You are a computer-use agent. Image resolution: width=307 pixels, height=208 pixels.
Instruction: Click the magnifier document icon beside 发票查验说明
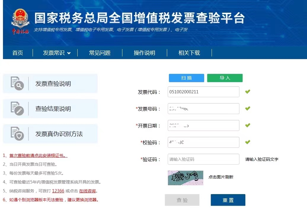(x=17, y=83)
